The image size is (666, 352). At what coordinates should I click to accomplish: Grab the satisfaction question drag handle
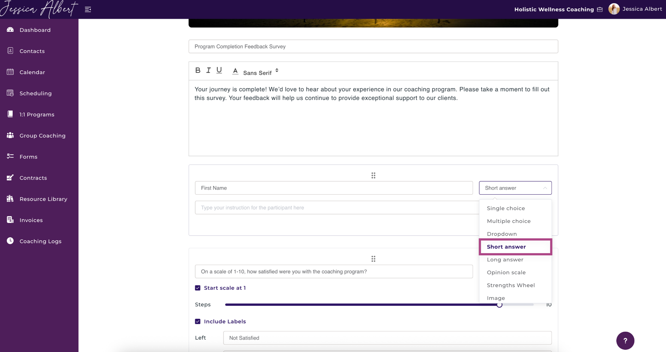pyautogui.click(x=373, y=259)
